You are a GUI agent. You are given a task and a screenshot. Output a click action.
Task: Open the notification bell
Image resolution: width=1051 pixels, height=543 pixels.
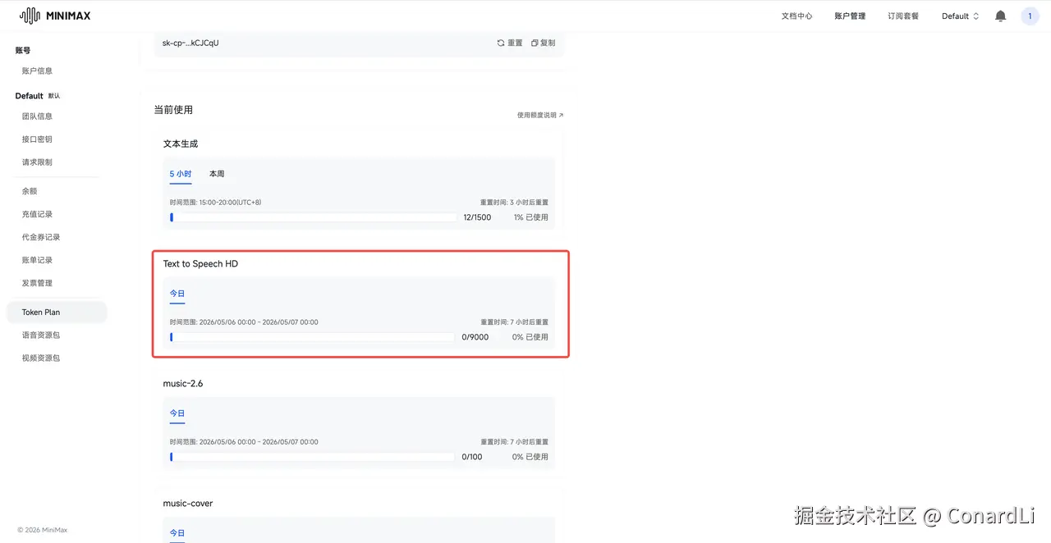coord(1000,16)
